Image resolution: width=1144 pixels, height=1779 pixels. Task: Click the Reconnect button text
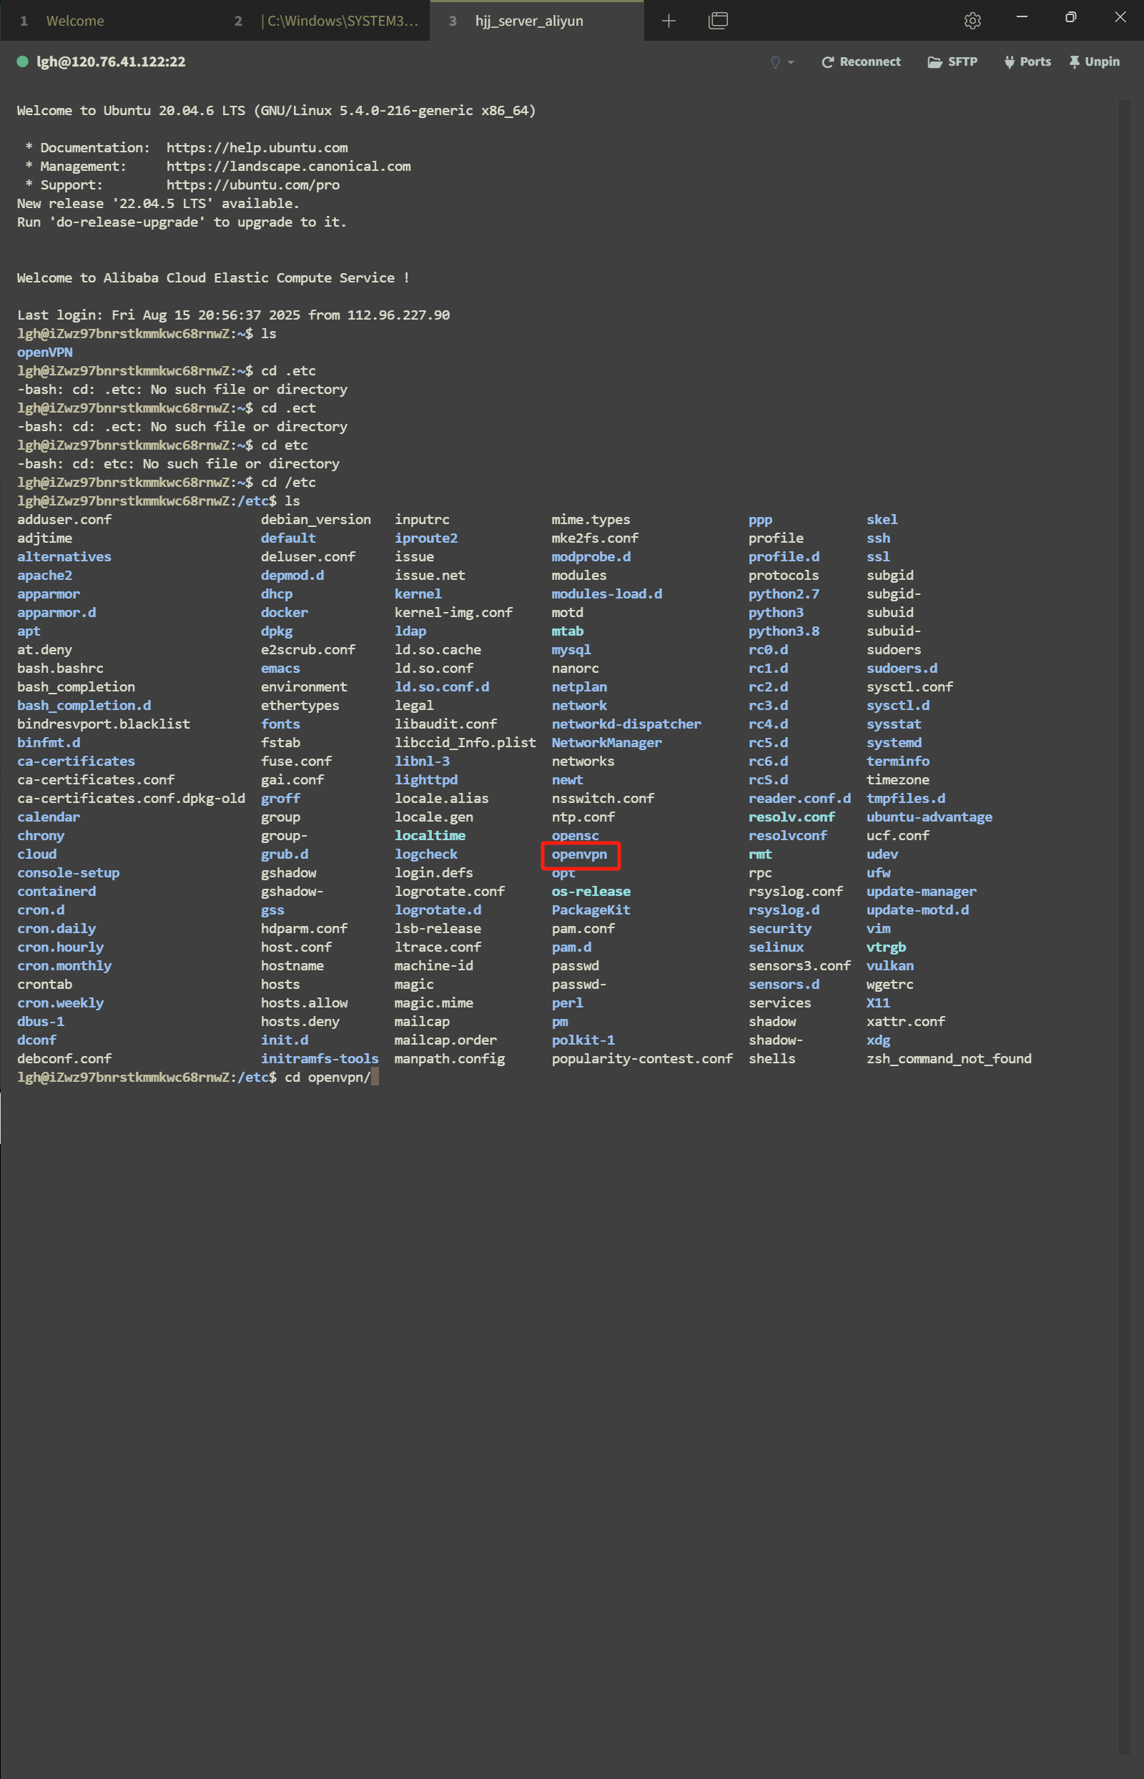(x=870, y=61)
